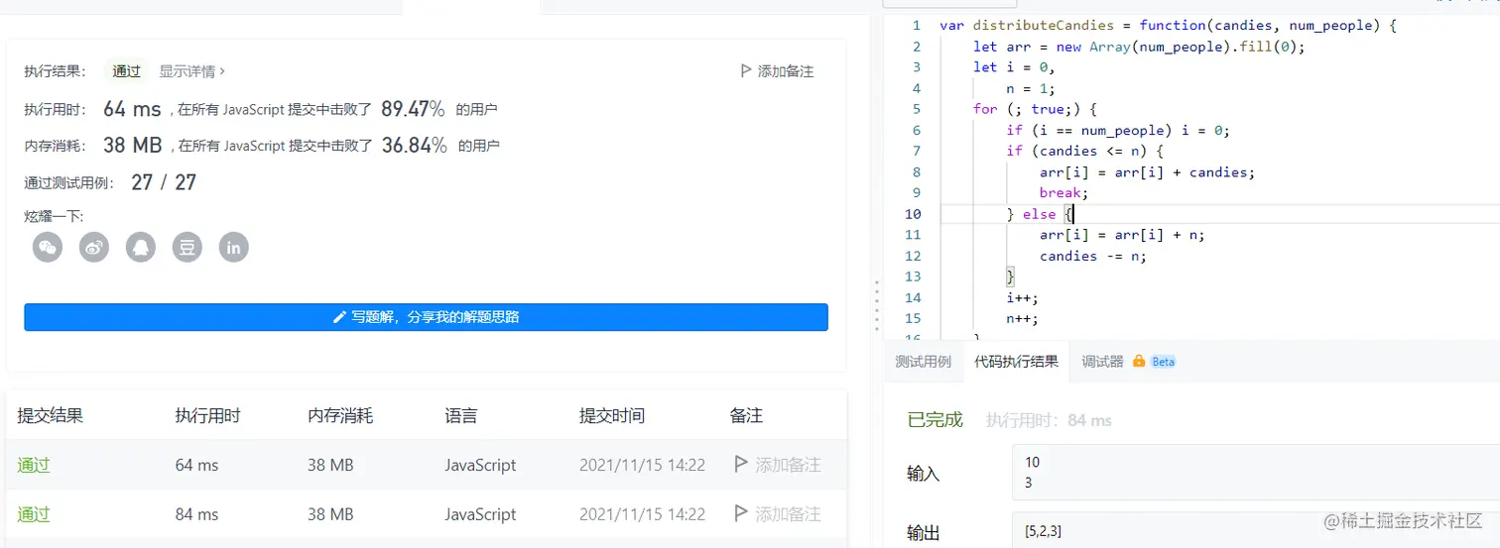The image size is (1500, 548).
Task: Click the 'i++;' code line
Action: (1022, 297)
